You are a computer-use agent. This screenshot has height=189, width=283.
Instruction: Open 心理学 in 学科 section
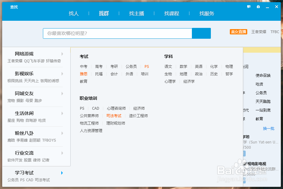coord(170,81)
